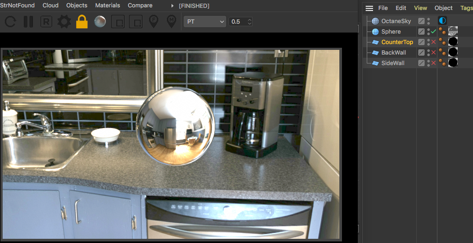
Task: Restart the render with the circular arrow icon
Action: (10, 22)
